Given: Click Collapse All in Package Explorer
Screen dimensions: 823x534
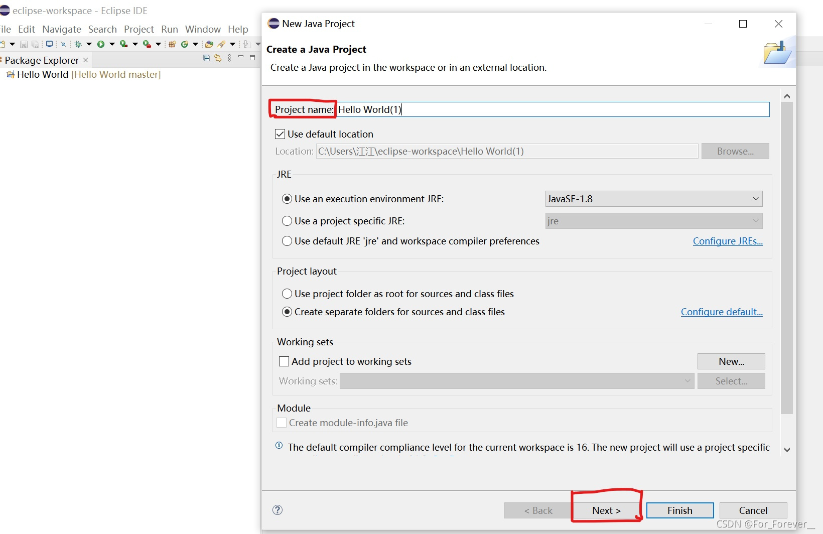Looking at the screenshot, I should [x=206, y=58].
